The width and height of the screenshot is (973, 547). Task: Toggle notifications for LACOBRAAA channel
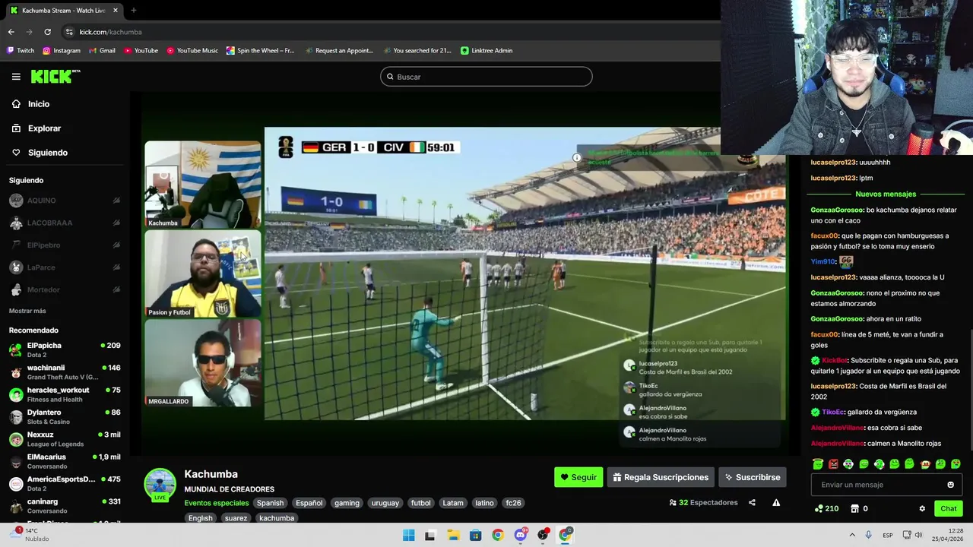pyautogui.click(x=116, y=223)
